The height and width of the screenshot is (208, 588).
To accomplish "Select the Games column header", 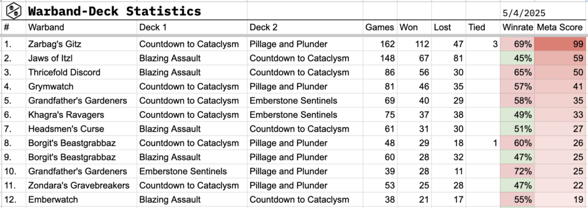I will pos(380,27).
